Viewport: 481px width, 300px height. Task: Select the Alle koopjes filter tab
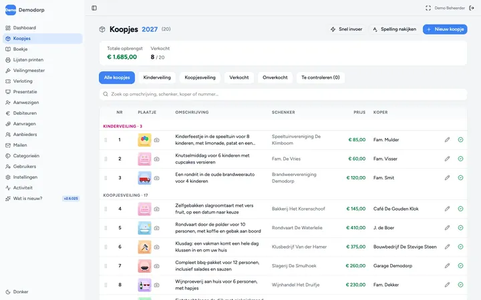[117, 78]
